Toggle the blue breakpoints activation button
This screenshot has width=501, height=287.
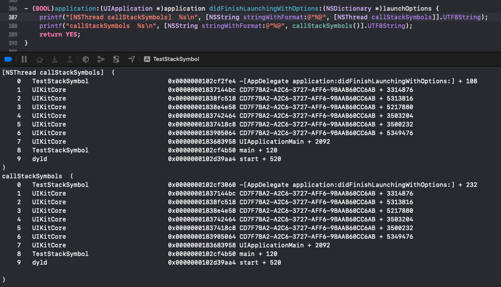click(x=8, y=59)
